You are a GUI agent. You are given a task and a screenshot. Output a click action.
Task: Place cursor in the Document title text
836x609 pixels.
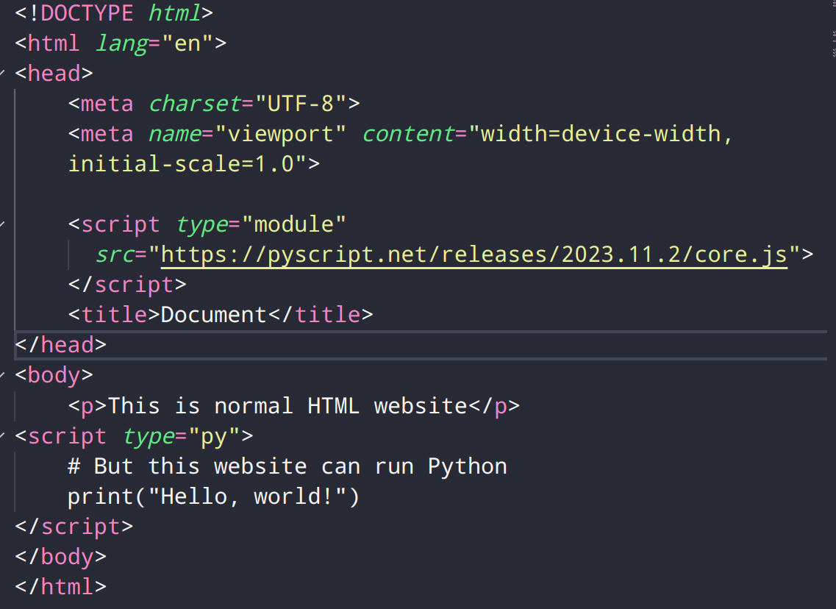click(213, 315)
